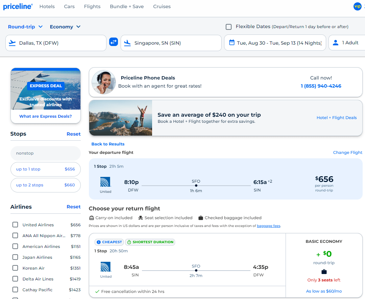Open the Hotels section
Screen dimensions: 365x299
pos(47,6)
